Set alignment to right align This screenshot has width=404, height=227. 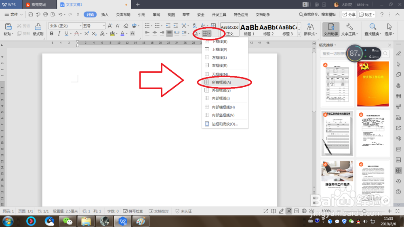(162, 33)
